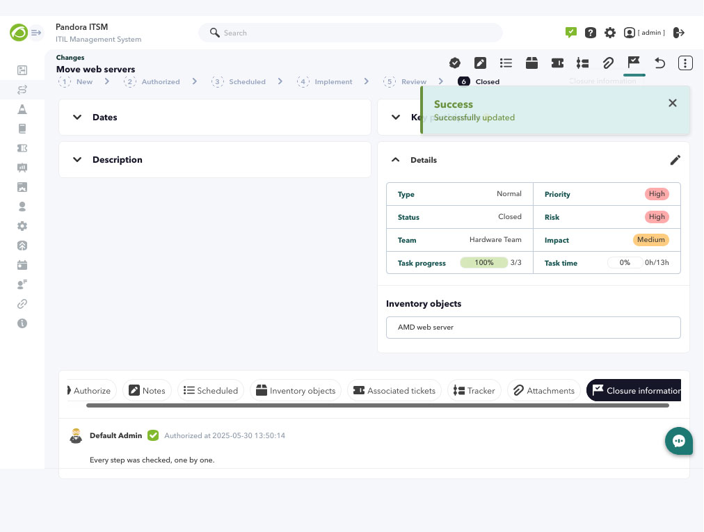Click the Notes pencil toolbar icon

481,63
